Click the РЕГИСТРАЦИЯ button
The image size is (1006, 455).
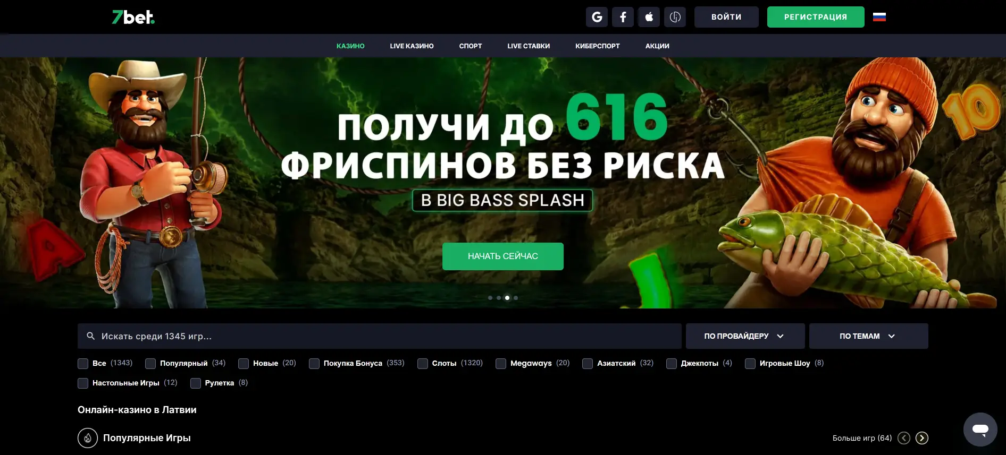tap(816, 17)
